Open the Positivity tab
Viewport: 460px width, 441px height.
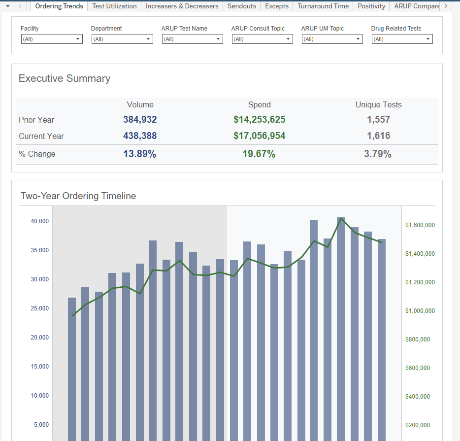pyautogui.click(x=371, y=6)
